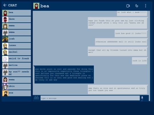Open the chat with joah
The width and height of the screenshot is (154, 115).
coord(17,39)
